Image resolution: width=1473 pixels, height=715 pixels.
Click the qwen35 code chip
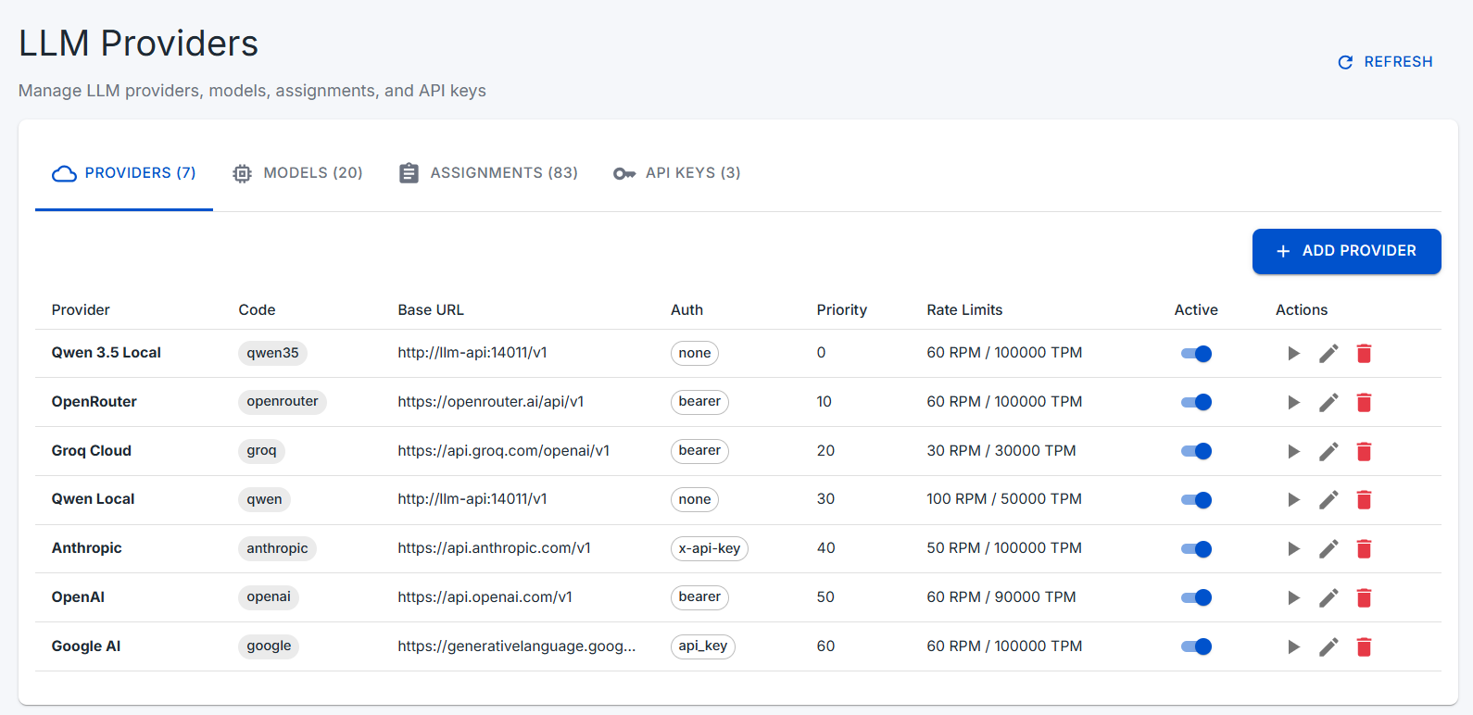coord(272,353)
